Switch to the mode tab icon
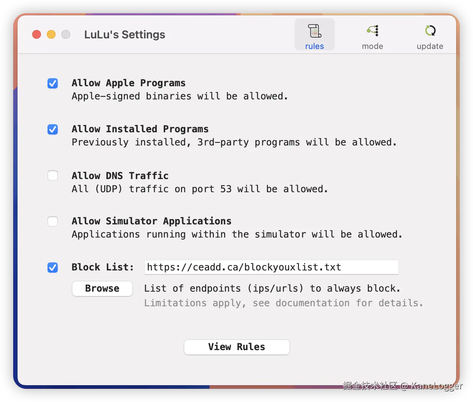Viewport: 473px width, 402px height. tap(372, 31)
